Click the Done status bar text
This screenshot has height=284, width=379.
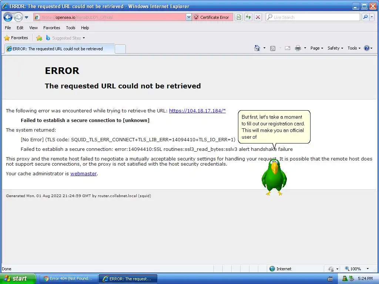(x=7, y=269)
